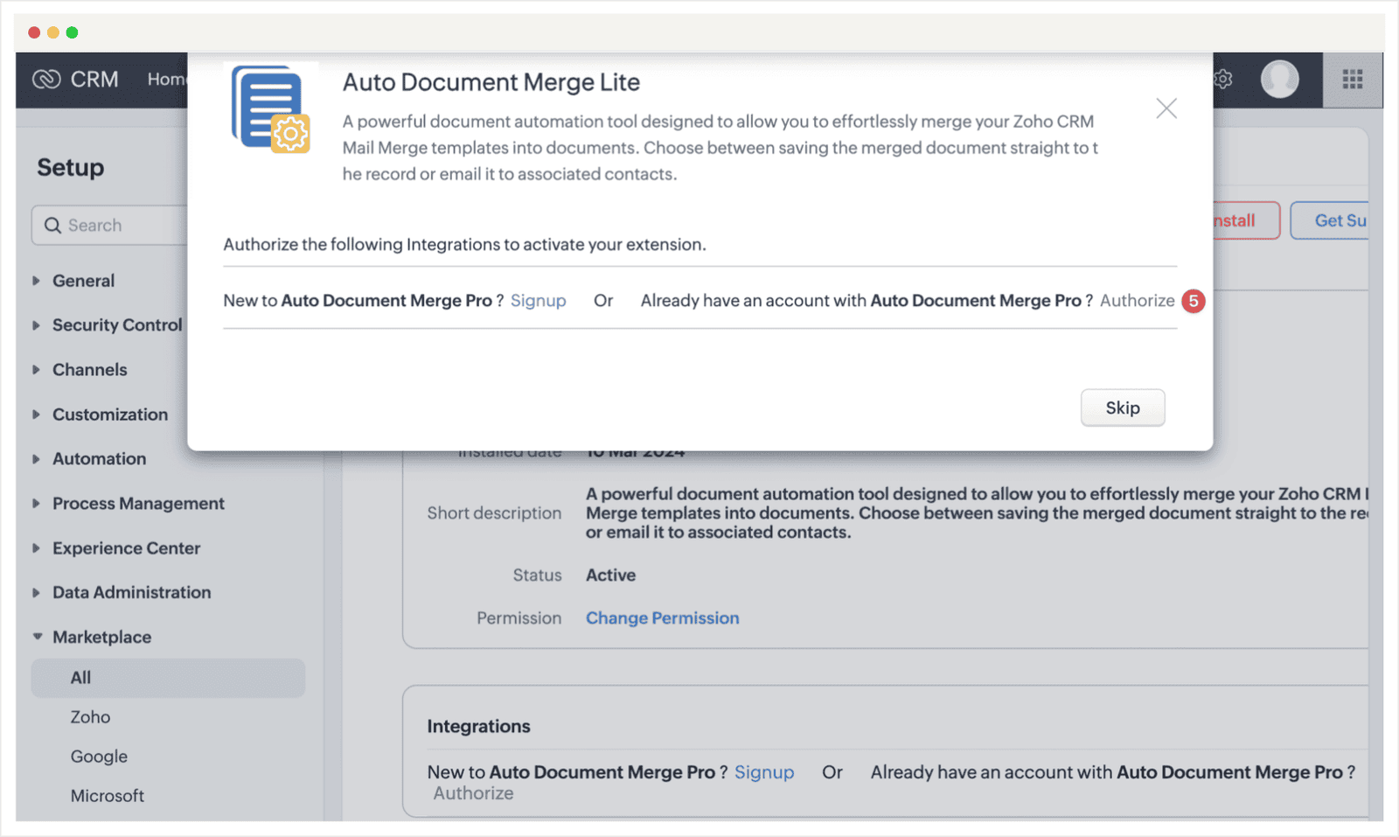Click the Auto Document Merge Lite dialog title

click(x=491, y=82)
